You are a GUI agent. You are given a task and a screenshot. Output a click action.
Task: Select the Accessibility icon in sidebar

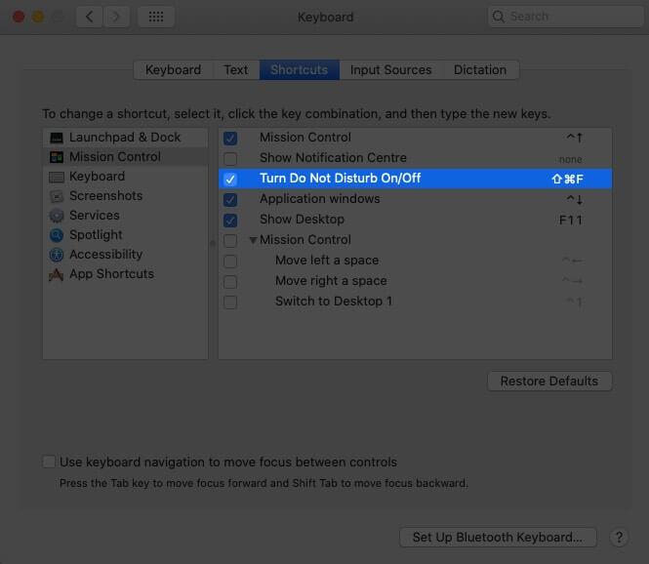pyautogui.click(x=57, y=255)
